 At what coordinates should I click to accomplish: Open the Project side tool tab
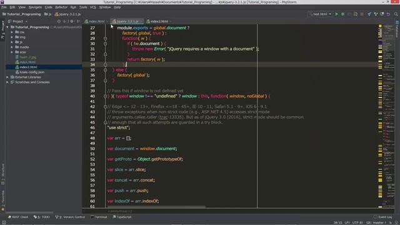point(2,29)
